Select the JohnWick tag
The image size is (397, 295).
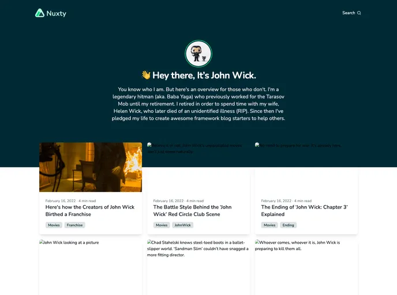click(x=182, y=225)
